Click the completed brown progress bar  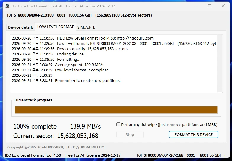click(116, 110)
